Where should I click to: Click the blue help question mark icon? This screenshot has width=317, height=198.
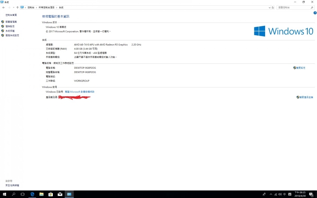315,13
